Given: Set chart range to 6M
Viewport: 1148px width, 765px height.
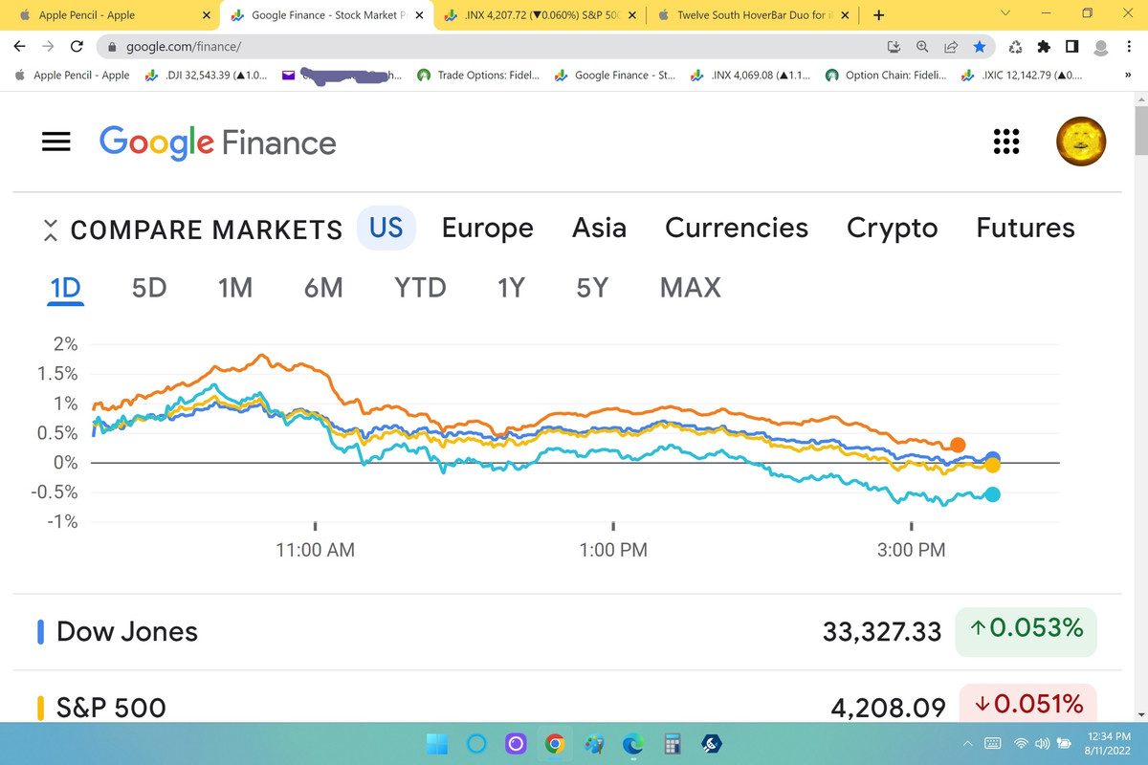Looking at the screenshot, I should point(323,288).
